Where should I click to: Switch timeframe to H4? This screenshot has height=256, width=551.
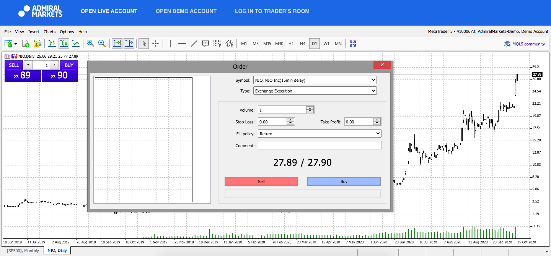[x=303, y=44]
